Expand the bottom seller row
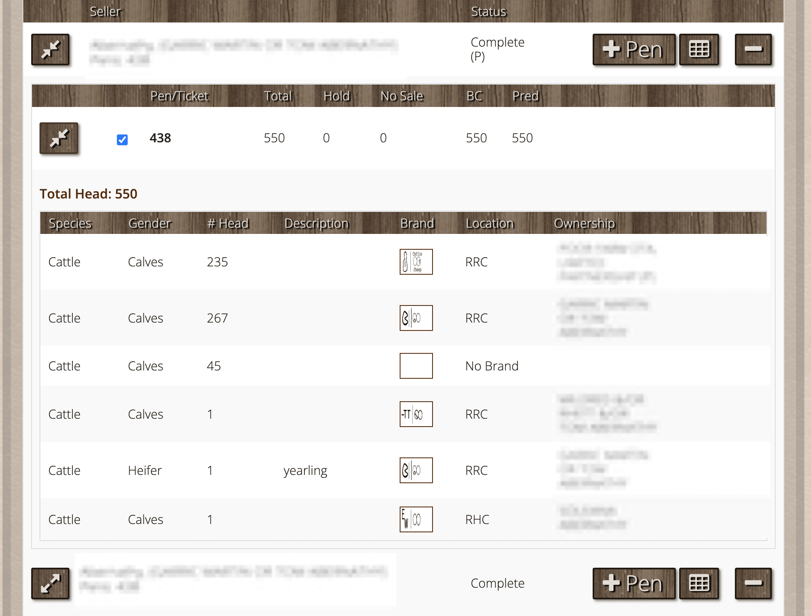This screenshot has height=616, width=811. (50, 583)
